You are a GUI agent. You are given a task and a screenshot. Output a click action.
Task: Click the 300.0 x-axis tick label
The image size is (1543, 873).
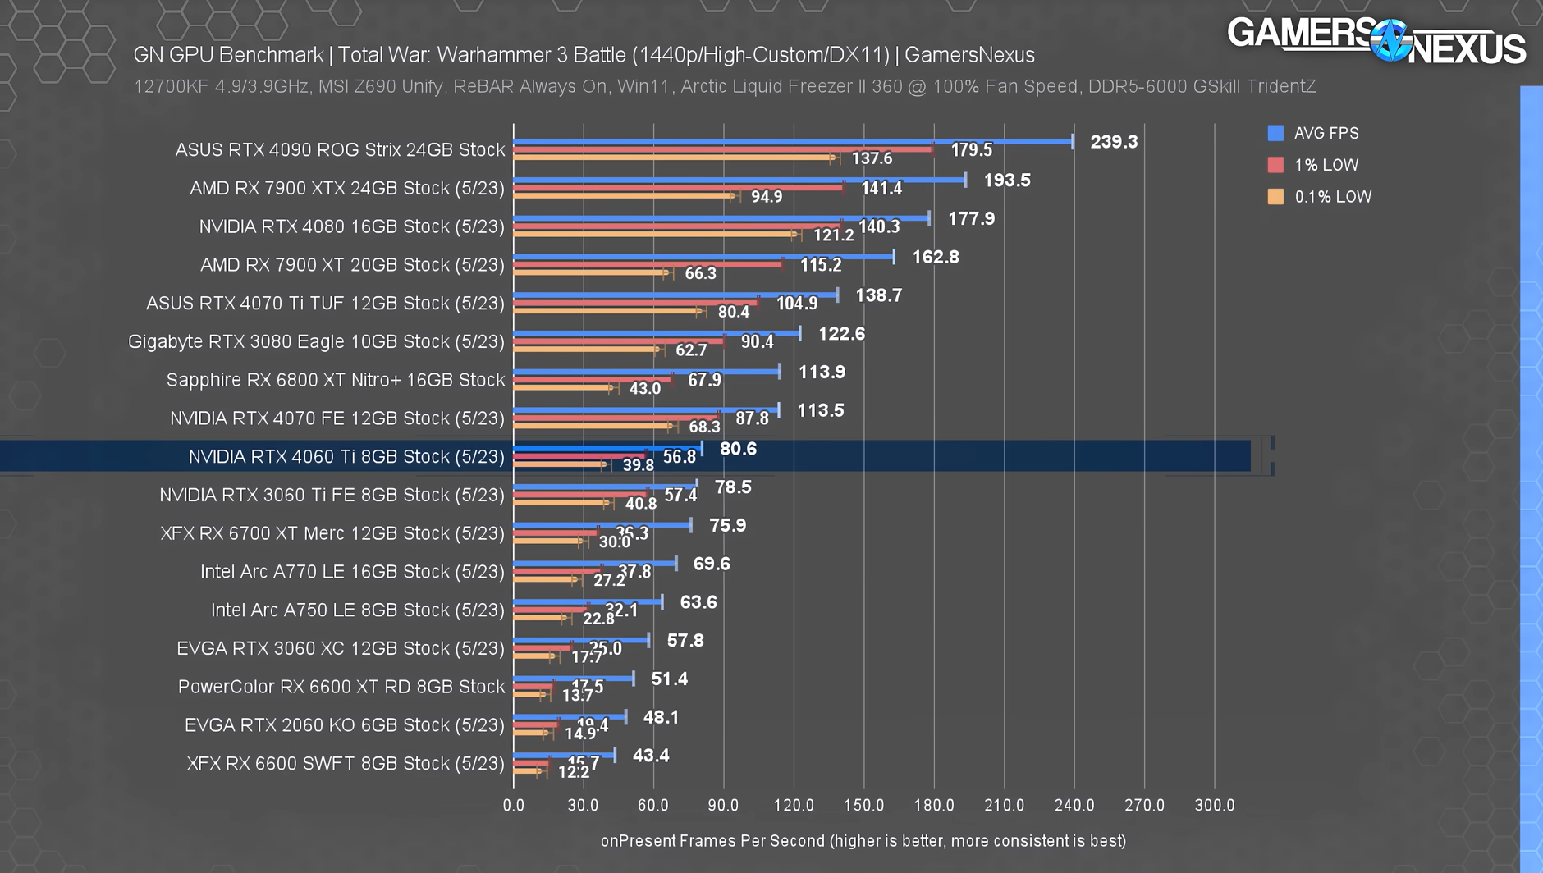(1215, 805)
